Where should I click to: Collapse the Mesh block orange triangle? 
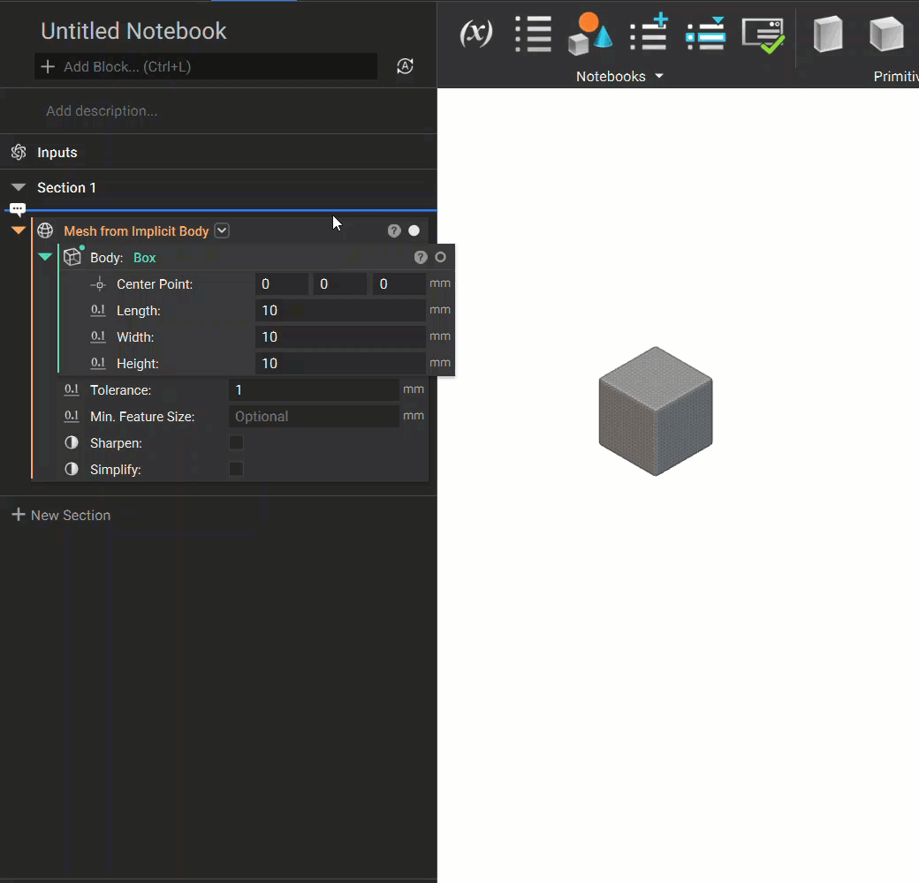(19, 230)
